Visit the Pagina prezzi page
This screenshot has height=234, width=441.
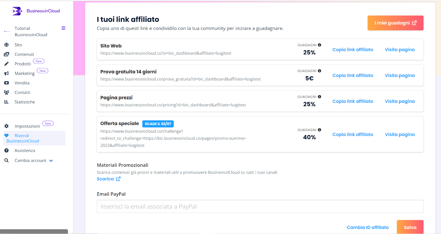[x=400, y=101]
